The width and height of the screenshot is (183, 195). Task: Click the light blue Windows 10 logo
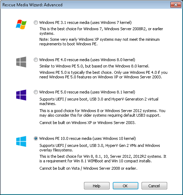[21, 141]
